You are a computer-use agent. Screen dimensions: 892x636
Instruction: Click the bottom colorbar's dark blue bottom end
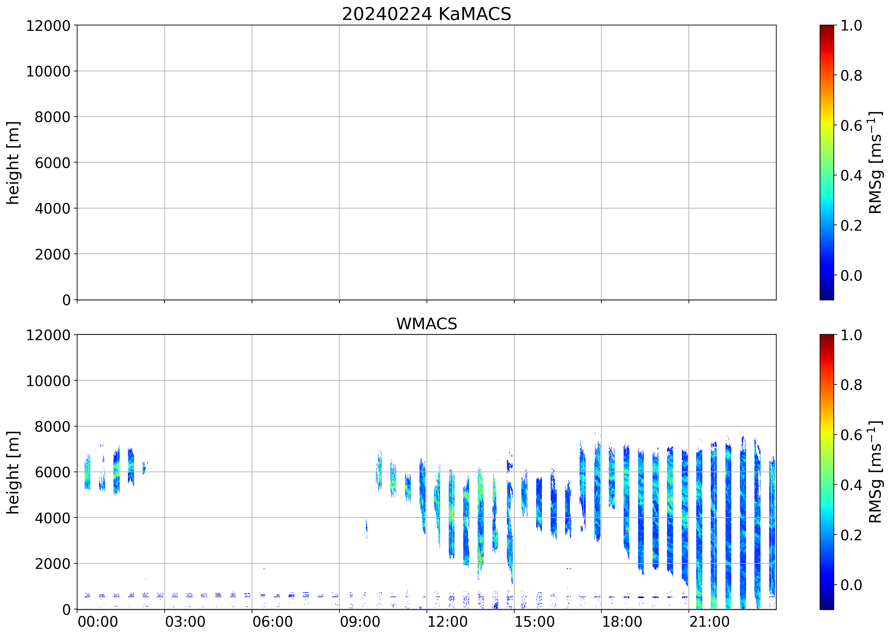pyautogui.click(x=826, y=606)
